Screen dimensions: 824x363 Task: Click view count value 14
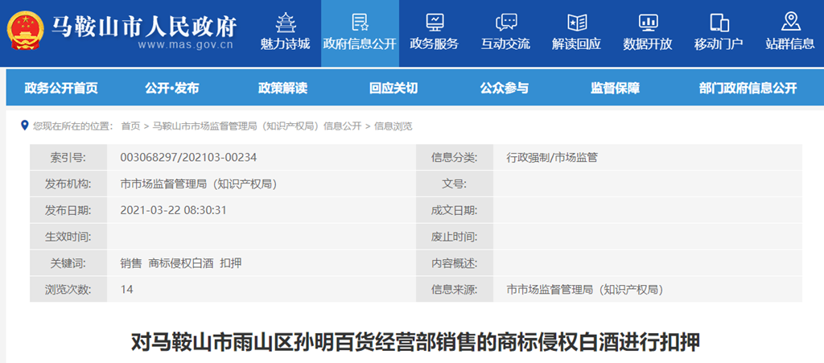click(x=126, y=290)
